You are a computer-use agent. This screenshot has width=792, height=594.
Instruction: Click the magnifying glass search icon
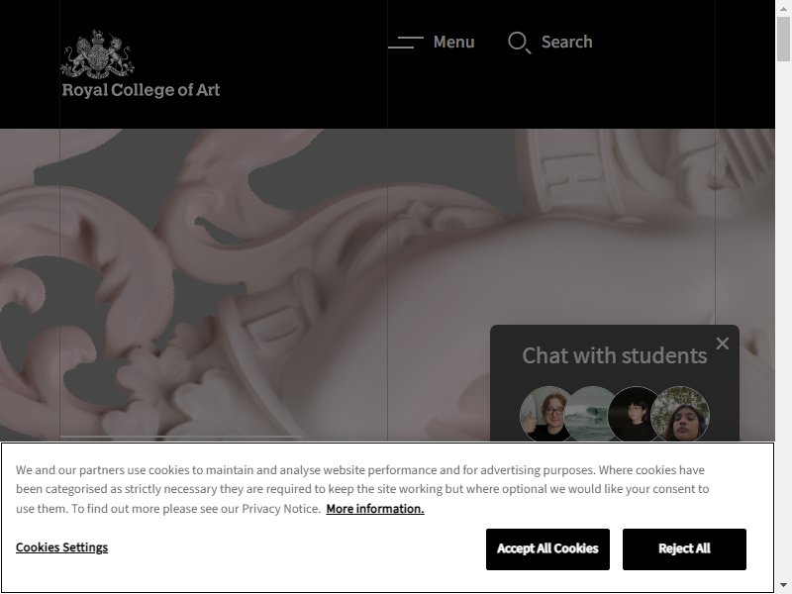(x=519, y=43)
